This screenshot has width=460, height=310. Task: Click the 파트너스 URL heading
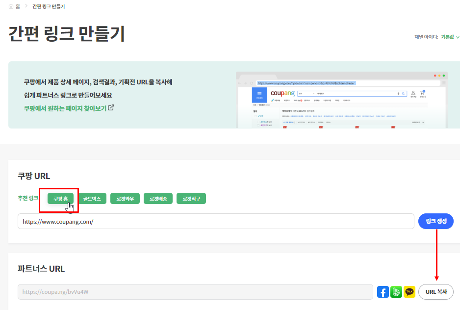coord(41,269)
